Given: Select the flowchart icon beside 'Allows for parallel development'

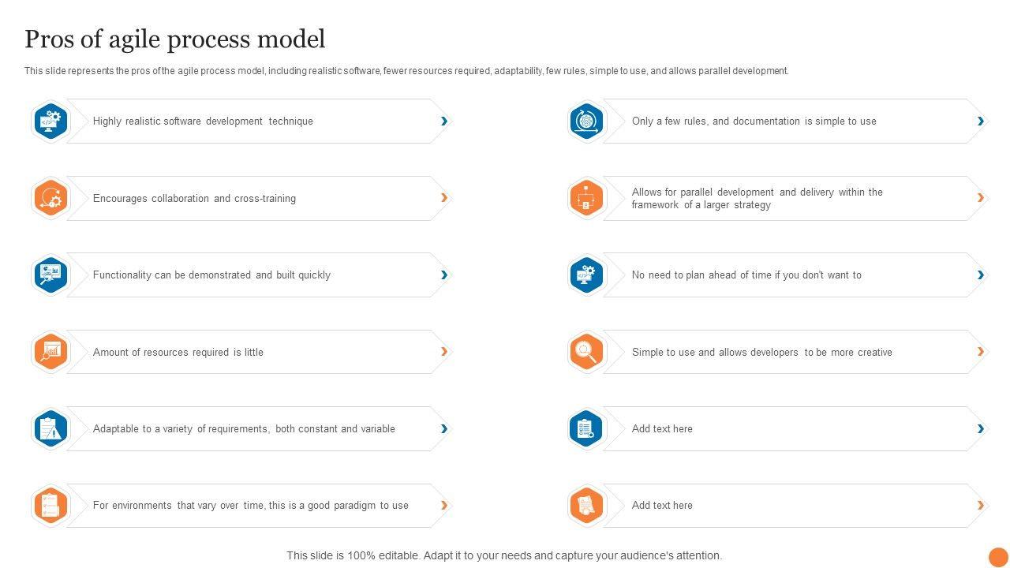Looking at the screenshot, I should (x=586, y=198).
